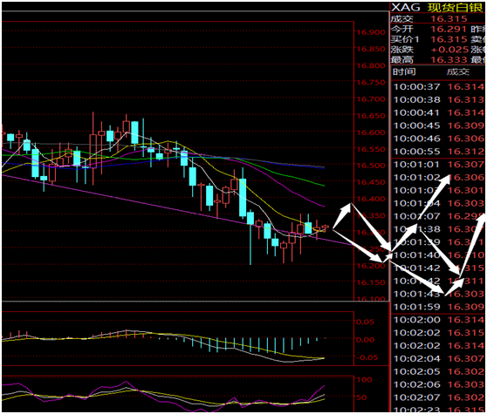This screenshot has width=487, height=414.
Task: Click the 16.200 price axis label
Action: point(371,266)
